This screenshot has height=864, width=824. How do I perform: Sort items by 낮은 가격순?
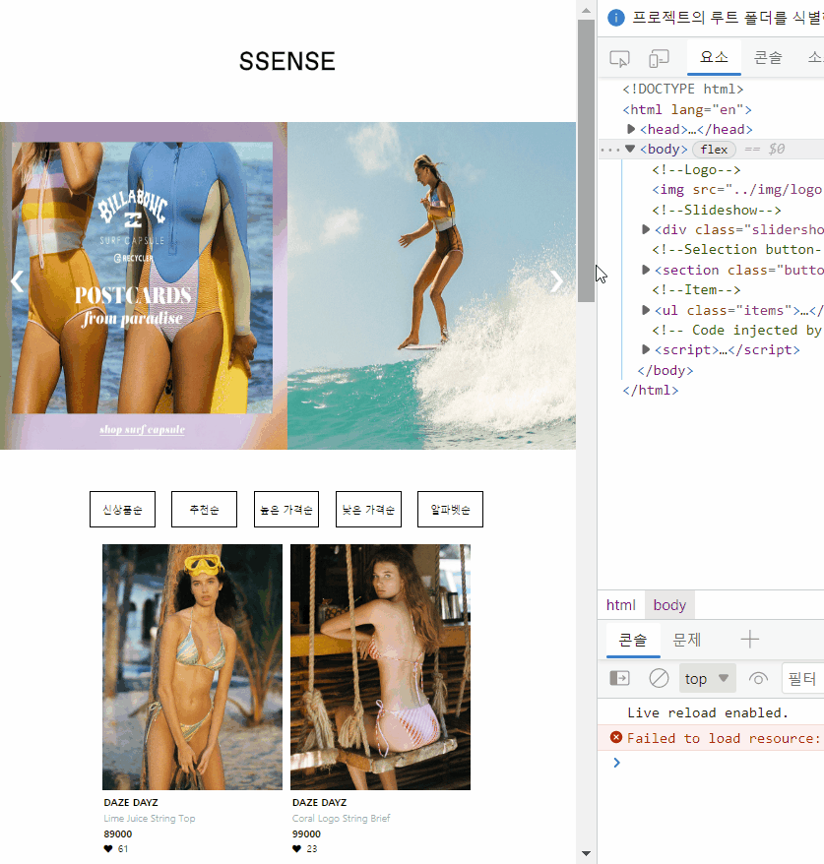pyautogui.click(x=368, y=509)
